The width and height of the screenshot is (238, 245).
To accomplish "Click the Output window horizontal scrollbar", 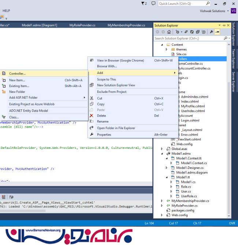I will pos(22,211).
